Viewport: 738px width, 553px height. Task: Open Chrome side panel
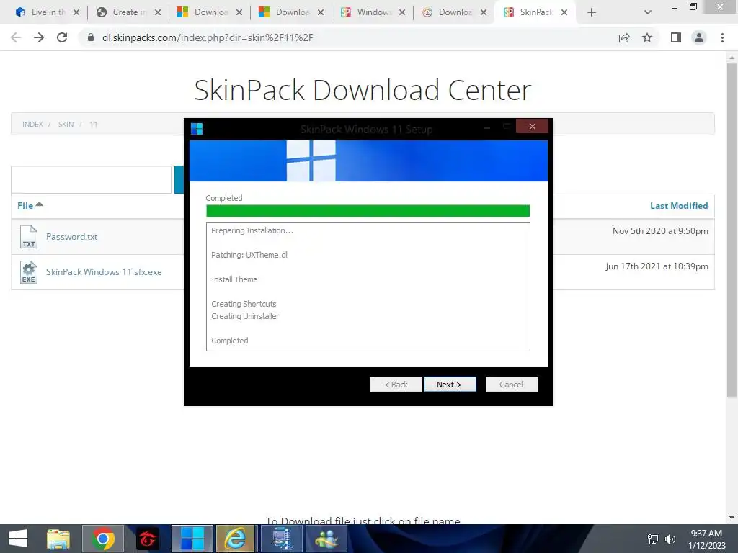676,37
